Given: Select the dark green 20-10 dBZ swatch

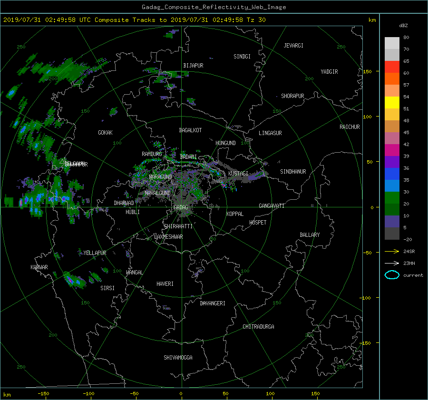Looking at the screenshot, I should [x=392, y=210].
